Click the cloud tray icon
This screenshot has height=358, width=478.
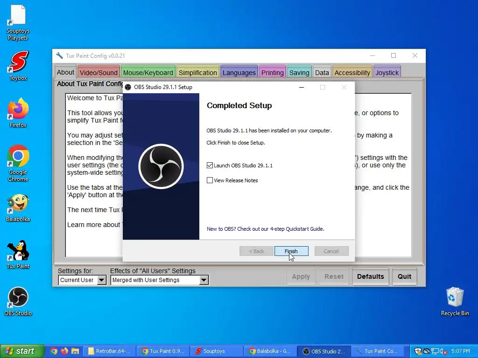tap(427, 351)
